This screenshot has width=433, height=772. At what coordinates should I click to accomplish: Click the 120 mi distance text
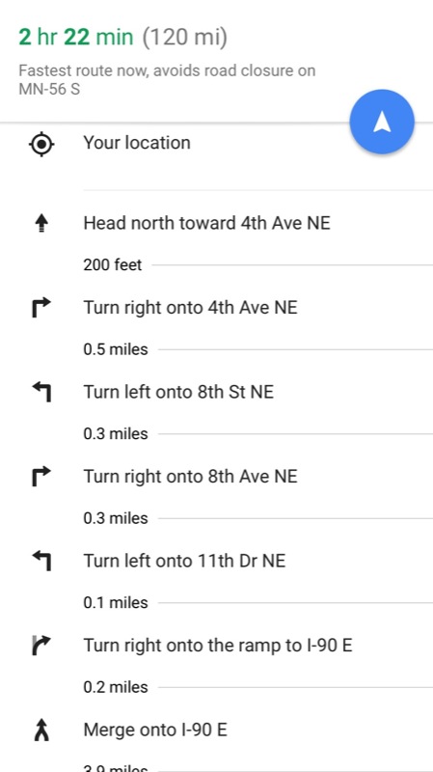(x=185, y=38)
